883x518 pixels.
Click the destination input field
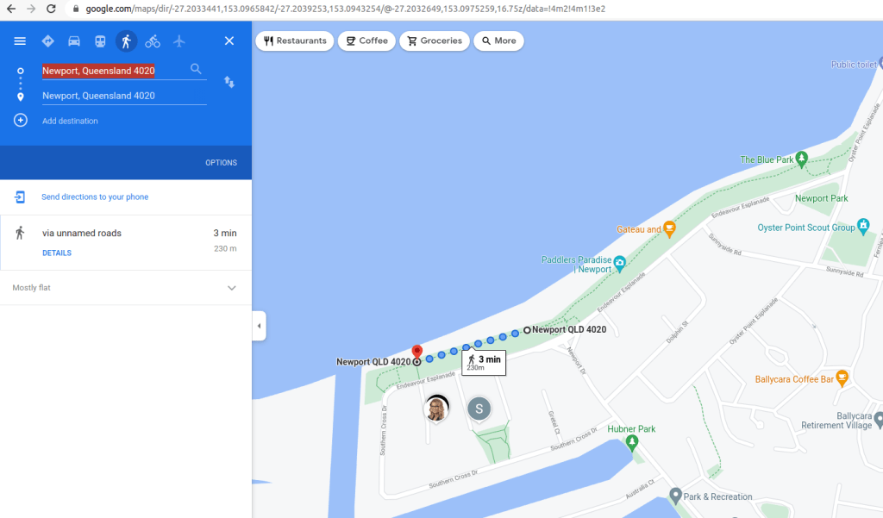[121, 96]
